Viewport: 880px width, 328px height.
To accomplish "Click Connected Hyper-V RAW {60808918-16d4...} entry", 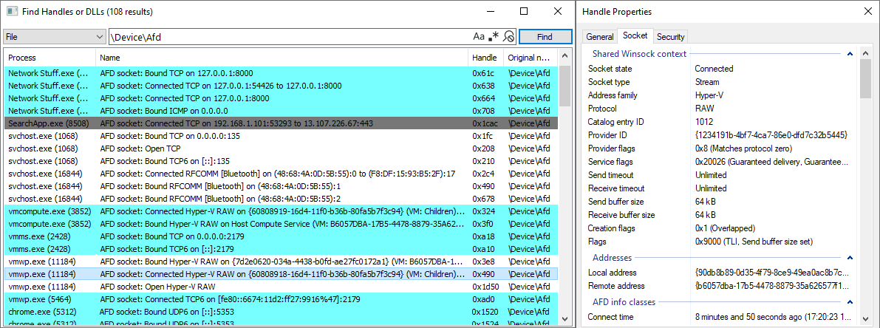I will click(281, 274).
